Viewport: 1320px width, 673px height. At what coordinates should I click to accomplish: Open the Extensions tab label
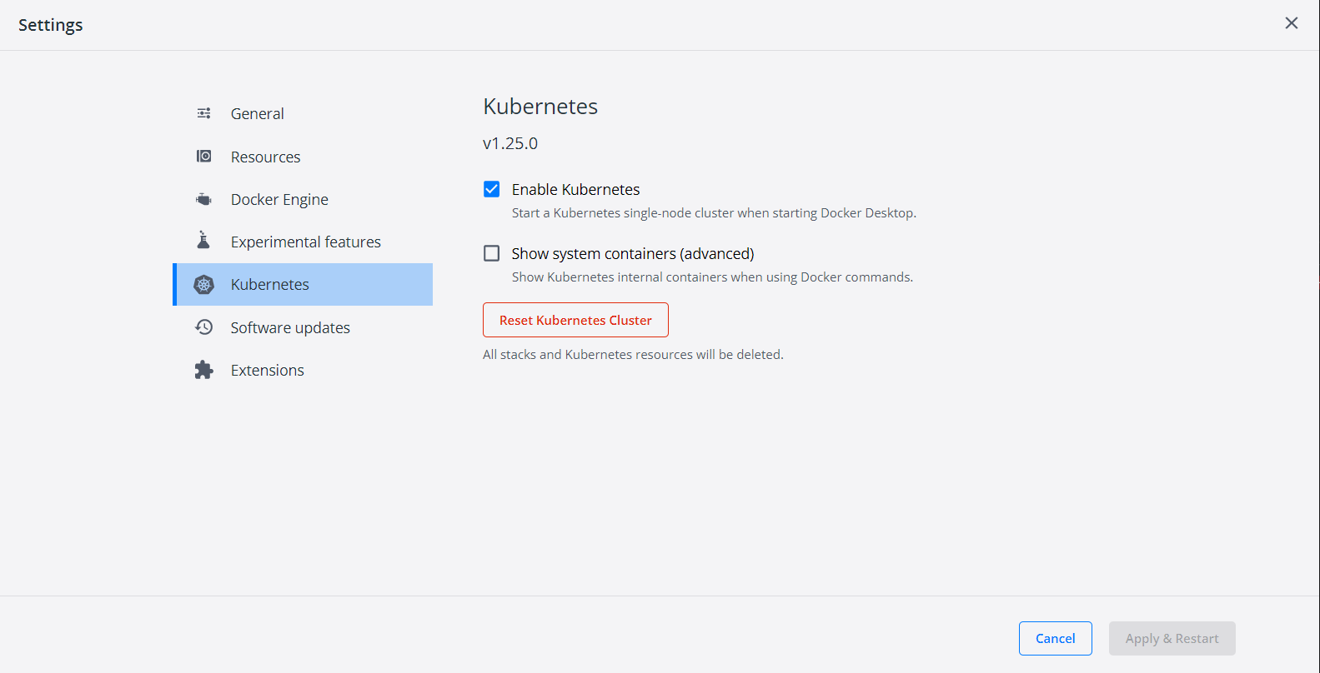(267, 370)
